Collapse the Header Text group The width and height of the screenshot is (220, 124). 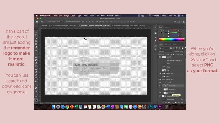click(x=163, y=80)
